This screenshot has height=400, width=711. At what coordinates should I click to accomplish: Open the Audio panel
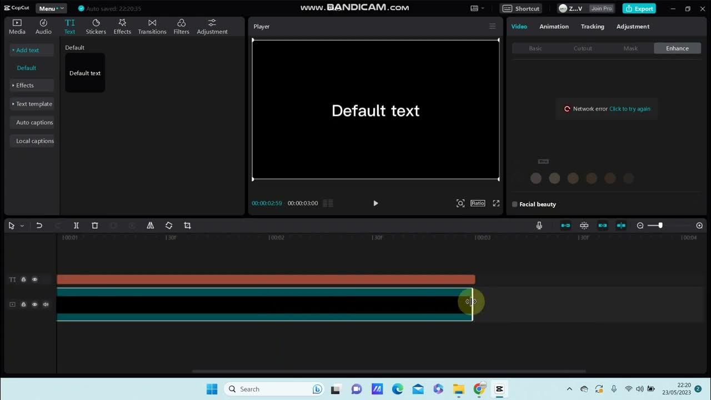[x=43, y=27]
